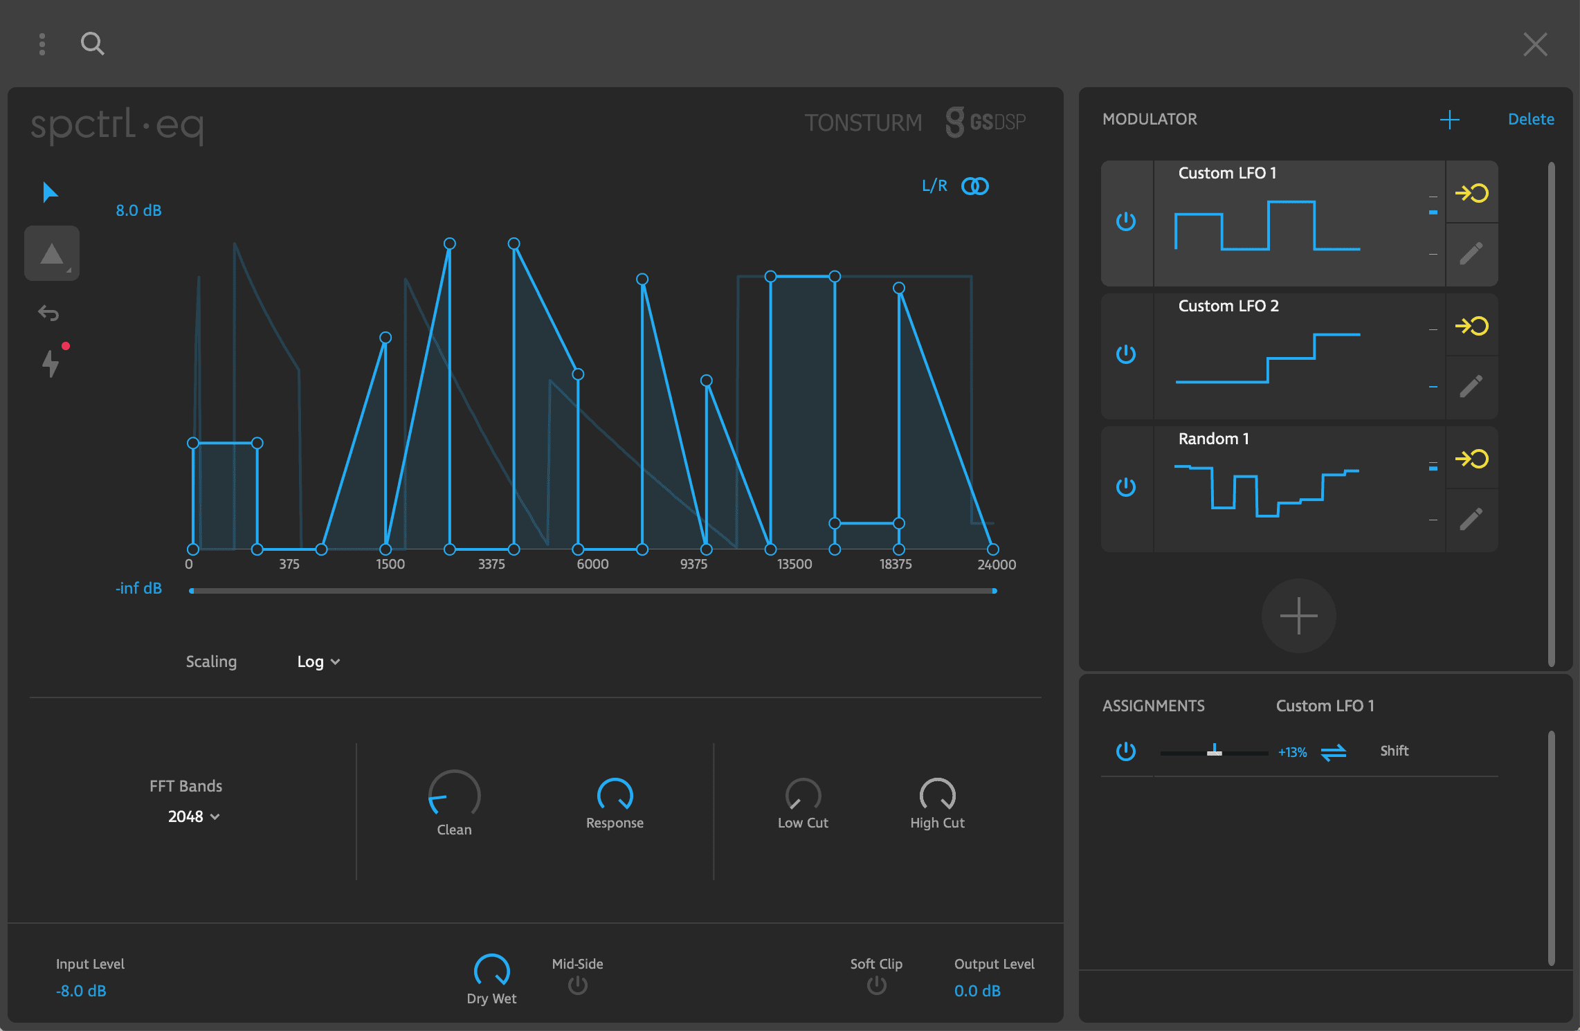
Task: Click the undo arrow icon
Action: [x=48, y=313]
